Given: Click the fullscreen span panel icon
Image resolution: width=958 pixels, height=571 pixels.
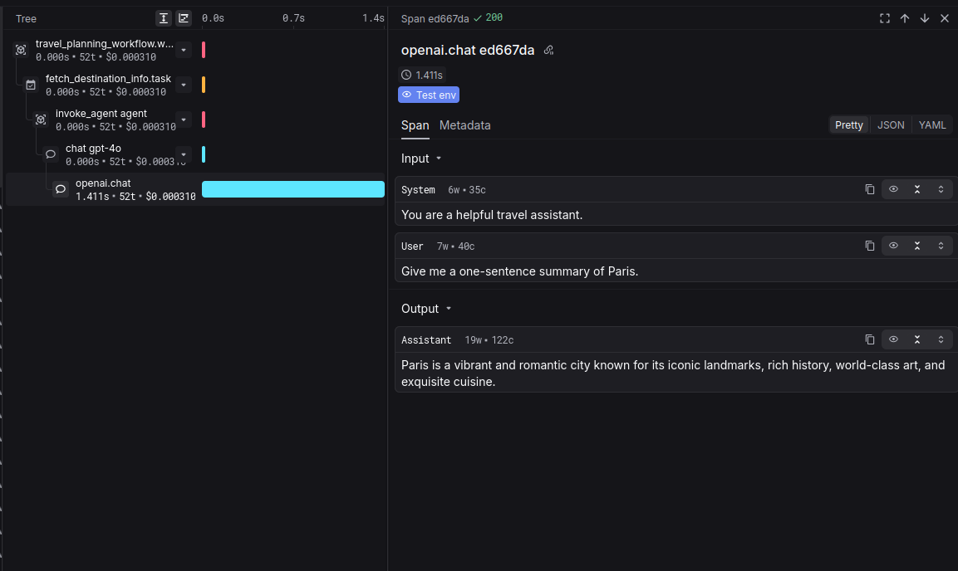Looking at the screenshot, I should (x=885, y=18).
